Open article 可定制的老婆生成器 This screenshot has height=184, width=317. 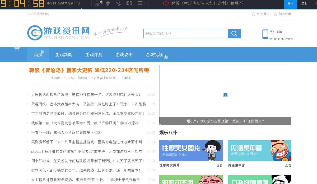tap(88, 114)
